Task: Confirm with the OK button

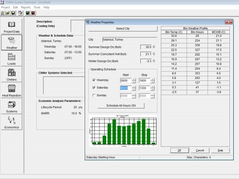Action: click(x=180, y=150)
